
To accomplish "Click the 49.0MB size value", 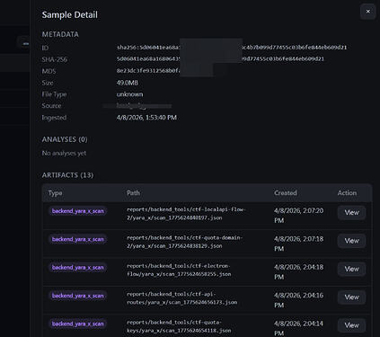I will coord(128,83).
